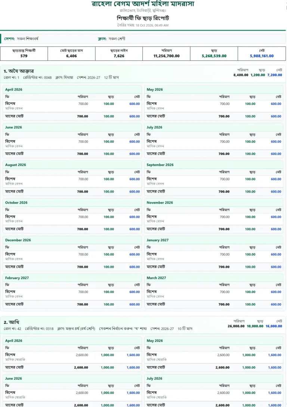Click the student total amount 8,400.00
The image size is (287, 407).
click(x=241, y=75)
